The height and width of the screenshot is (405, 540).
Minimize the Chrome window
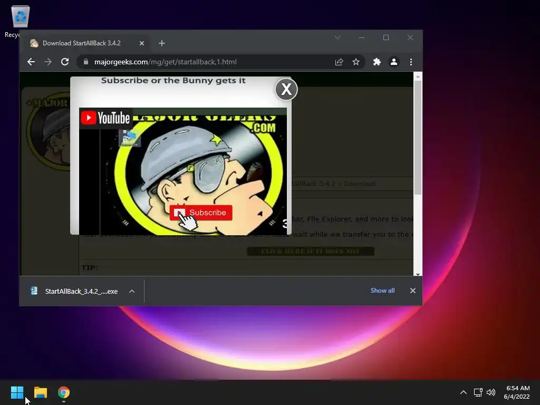coord(362,37)
